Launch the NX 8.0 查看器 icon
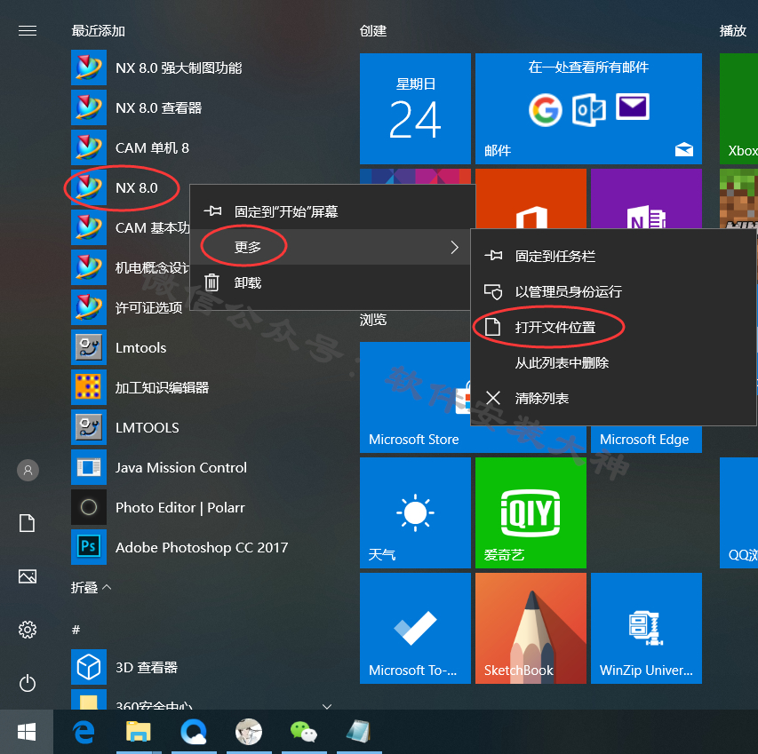The height and width of the screenshot is (754, 758). pyautogui.click(x=89, y=107)
